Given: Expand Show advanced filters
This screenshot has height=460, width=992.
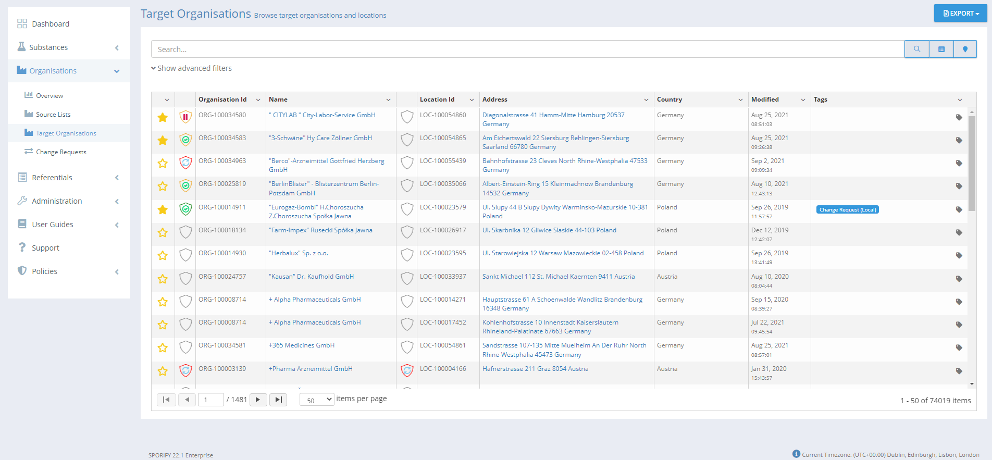Looking at the screenshot, I should (x=191, y=68).
